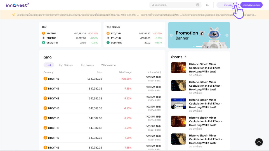Click the ข่าวสาร news heading

coord(177,57)
